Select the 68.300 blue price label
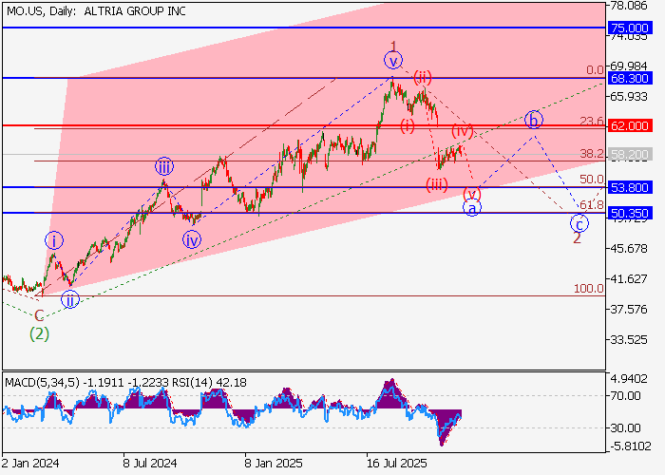Screen dimensions: 665x475 629,79
